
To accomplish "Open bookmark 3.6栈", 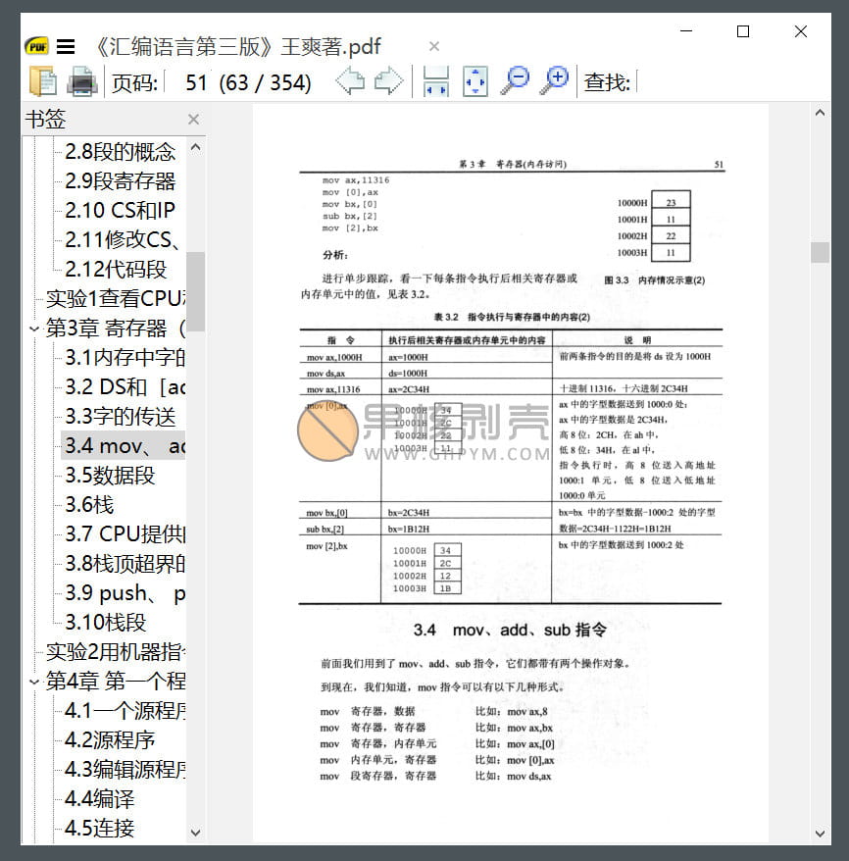I will 89,505.
